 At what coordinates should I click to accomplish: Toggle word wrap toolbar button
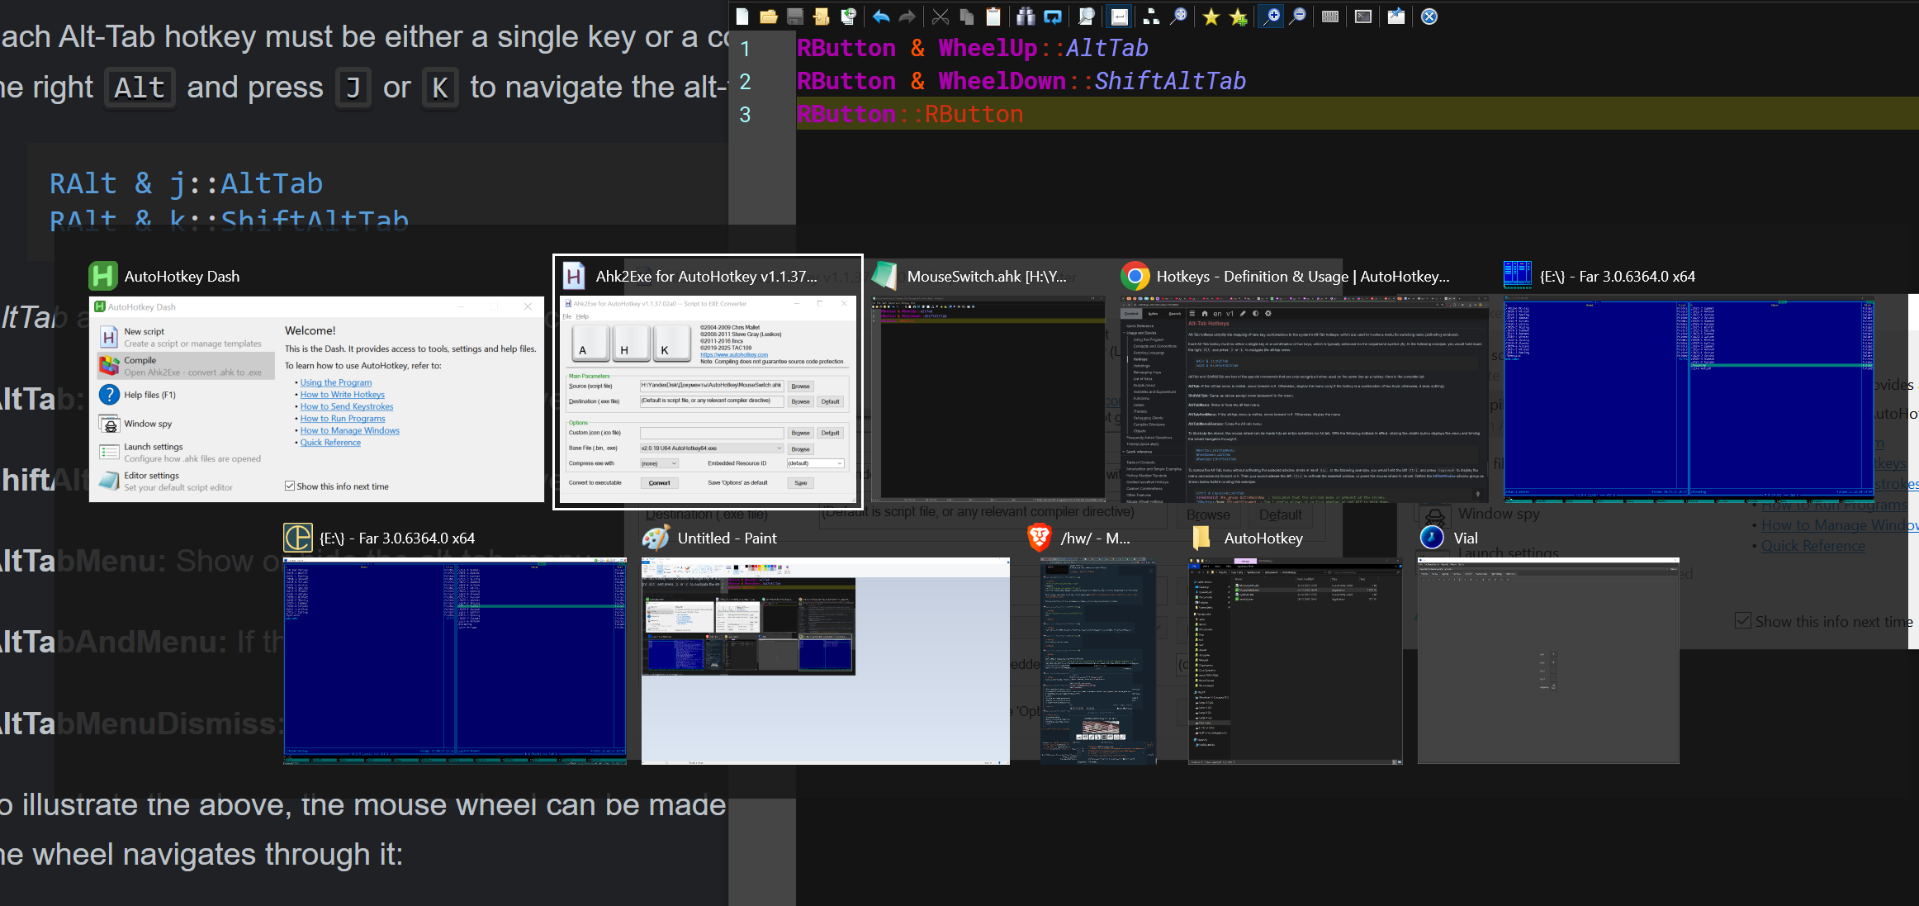[x=1119, y=17]
